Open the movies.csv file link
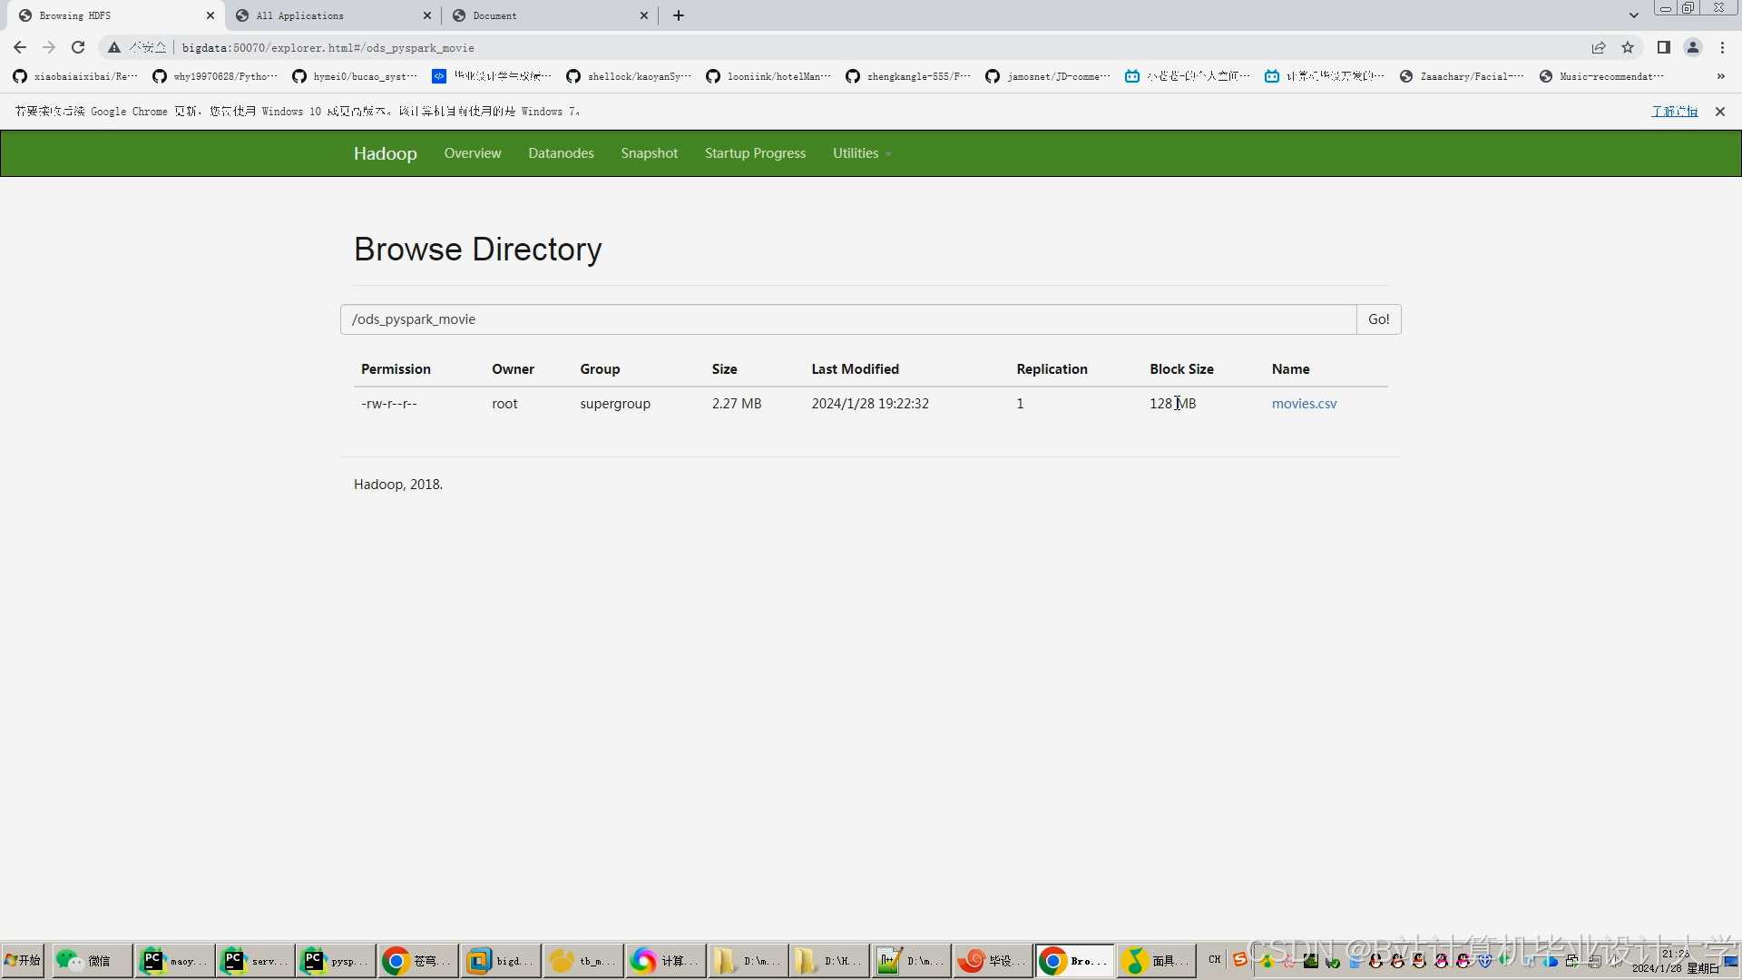Image resolution: width=1742 pixels, height=980 pixels. 1304,404
